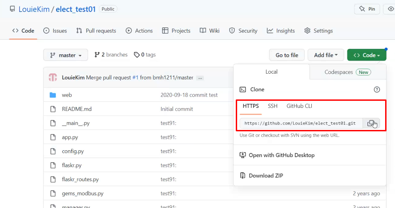Toggle the green Code dropdown button
The width and height of the screenshot is (395, 208).
click(366, 55)
